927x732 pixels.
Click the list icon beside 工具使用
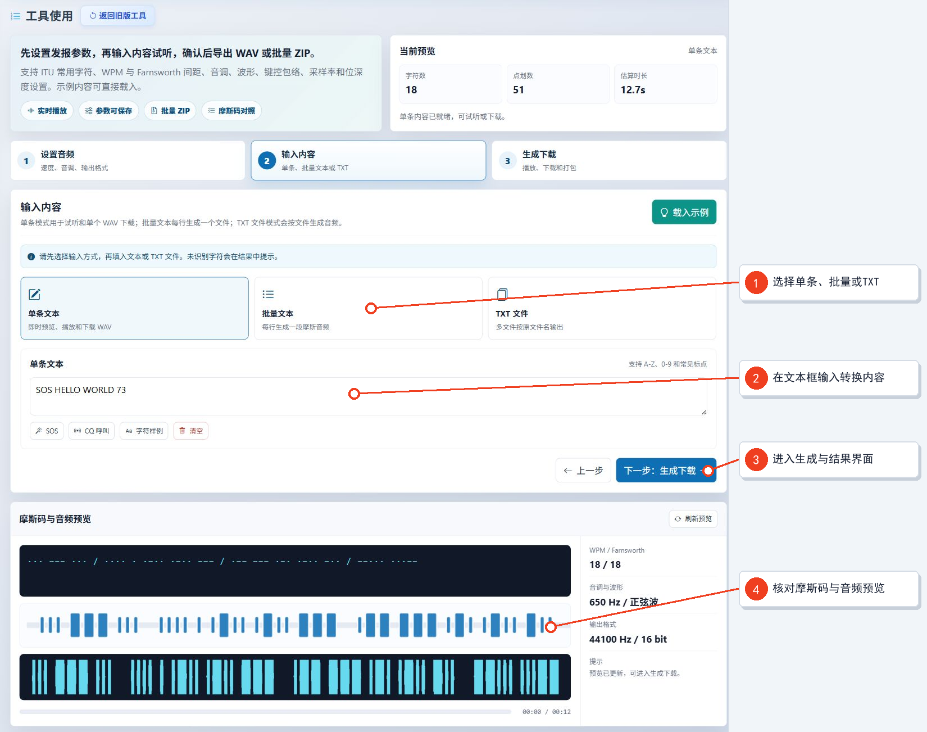[x=16, y=16]
